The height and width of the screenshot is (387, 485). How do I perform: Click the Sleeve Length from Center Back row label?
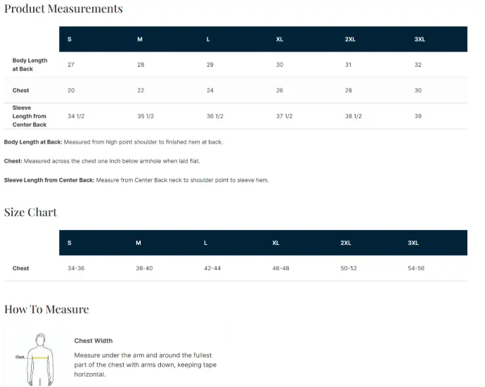tap(30, 116)
